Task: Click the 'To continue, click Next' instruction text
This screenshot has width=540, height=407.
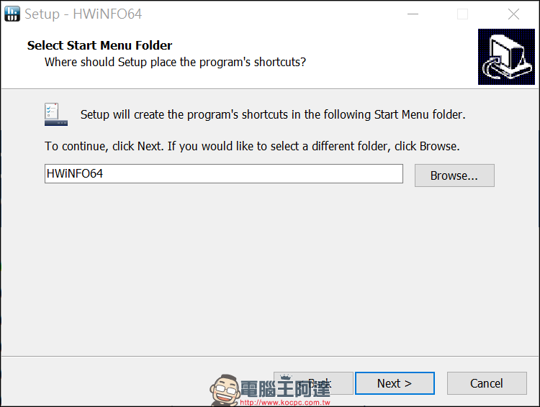Action: point(252,146)
